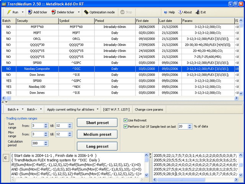Click the C button beside formula box
This screenshot has height=184, width=245.
[x=6, y=158]
